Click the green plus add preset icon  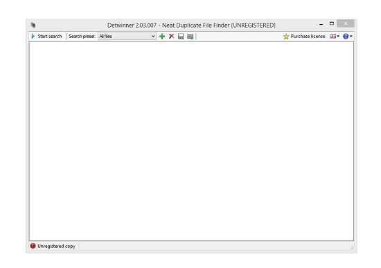point(162,37)
